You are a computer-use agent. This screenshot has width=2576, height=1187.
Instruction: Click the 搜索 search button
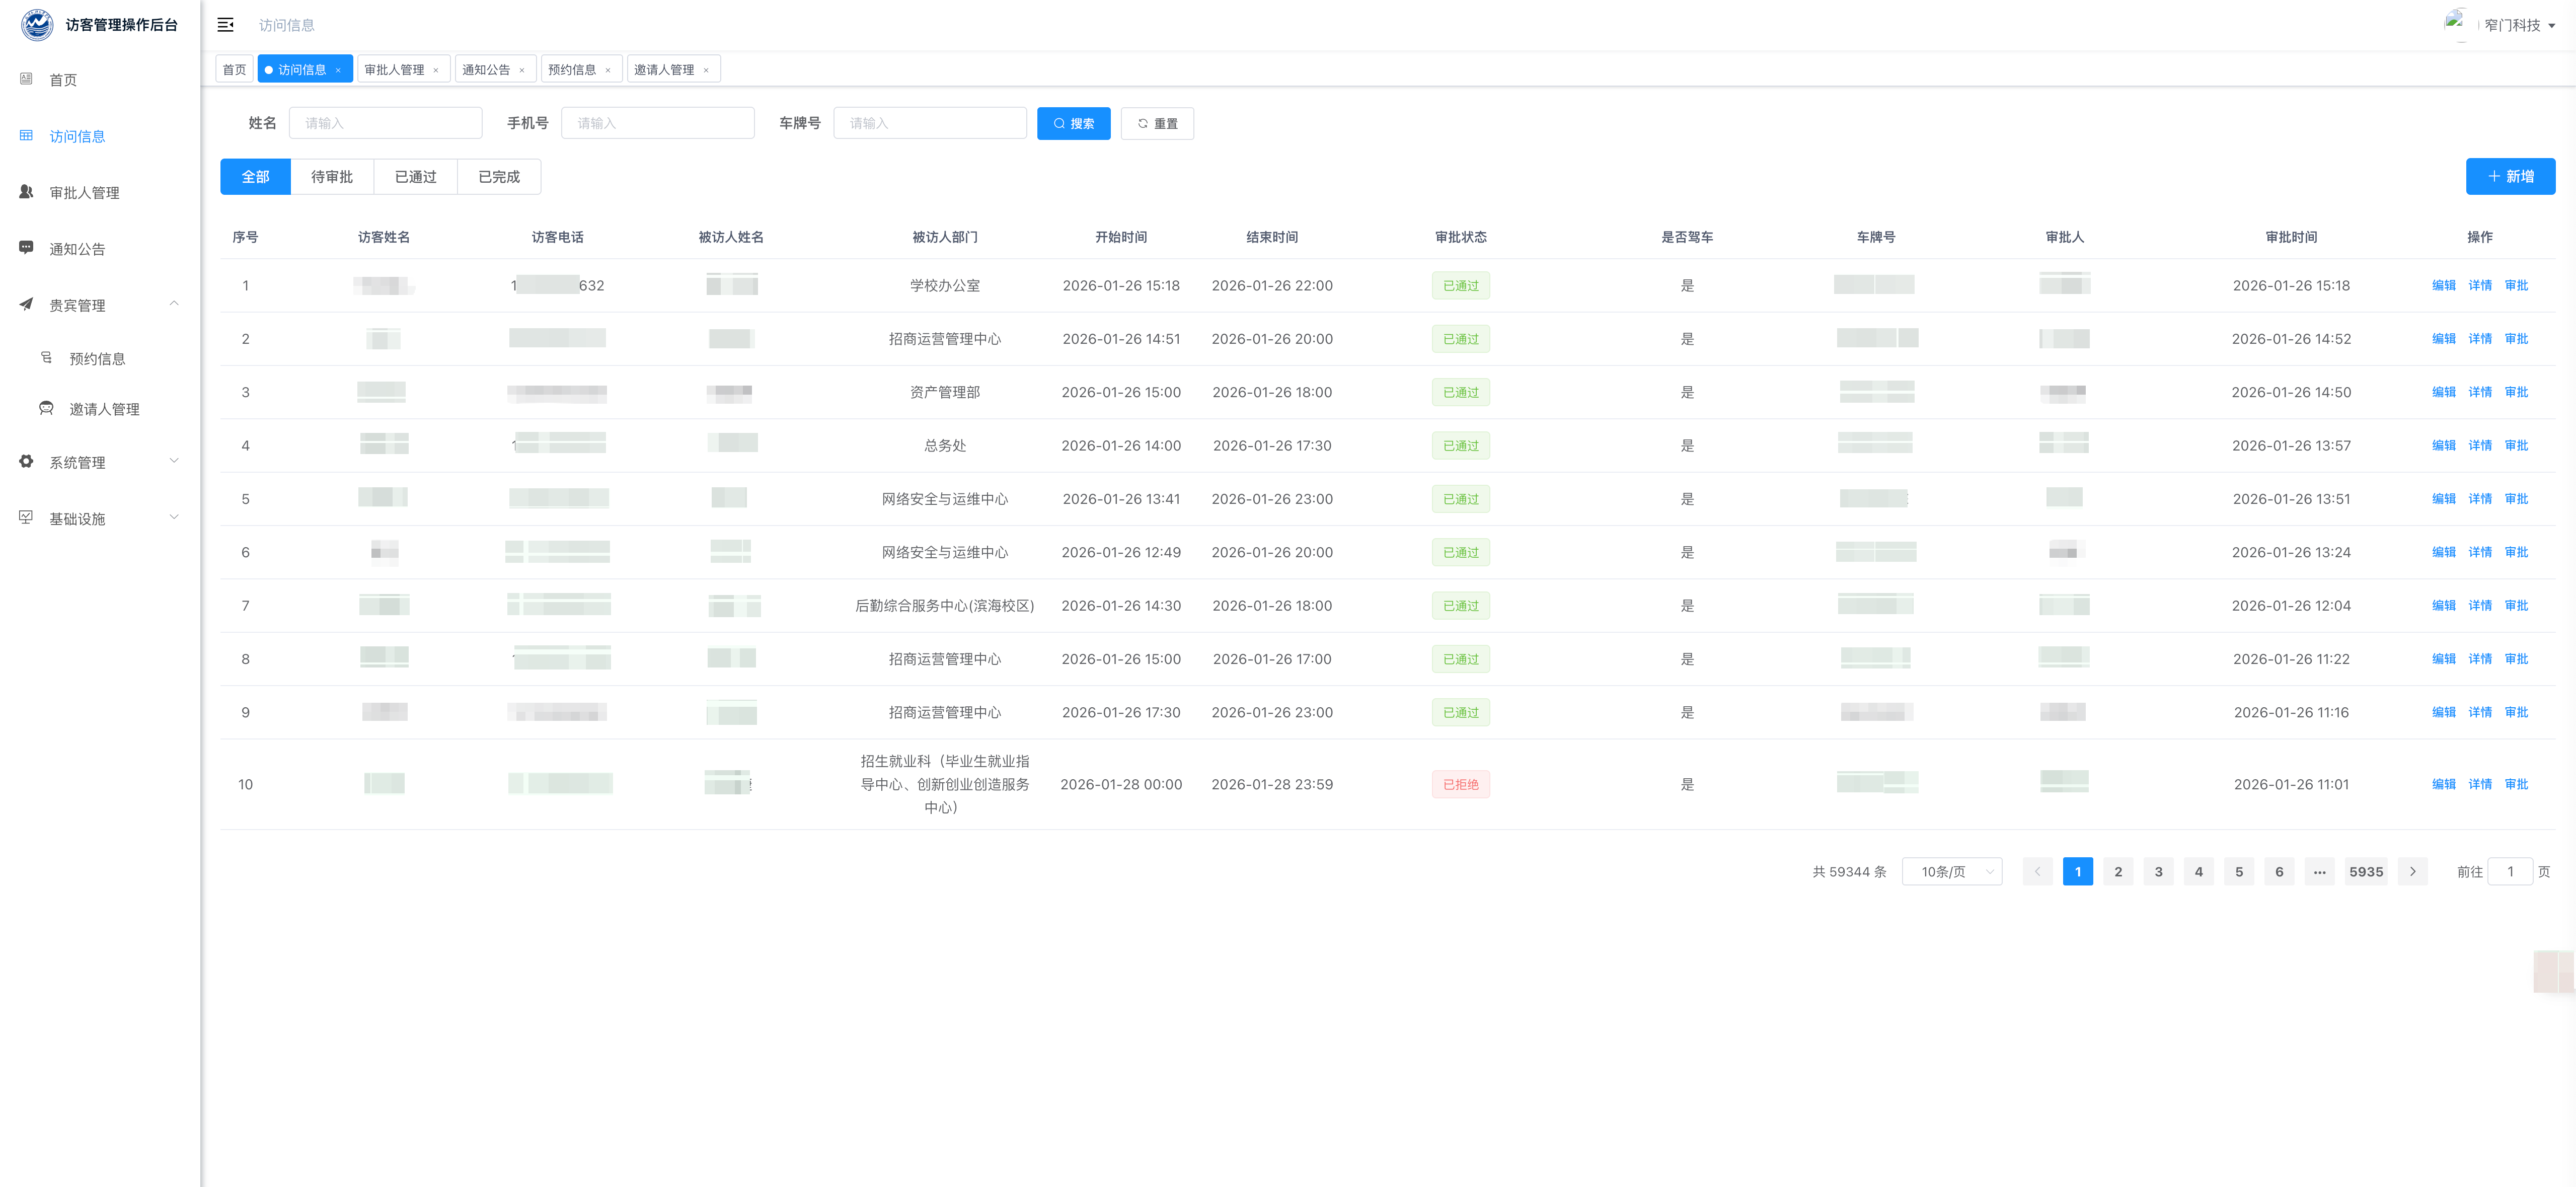point(1073,123)
